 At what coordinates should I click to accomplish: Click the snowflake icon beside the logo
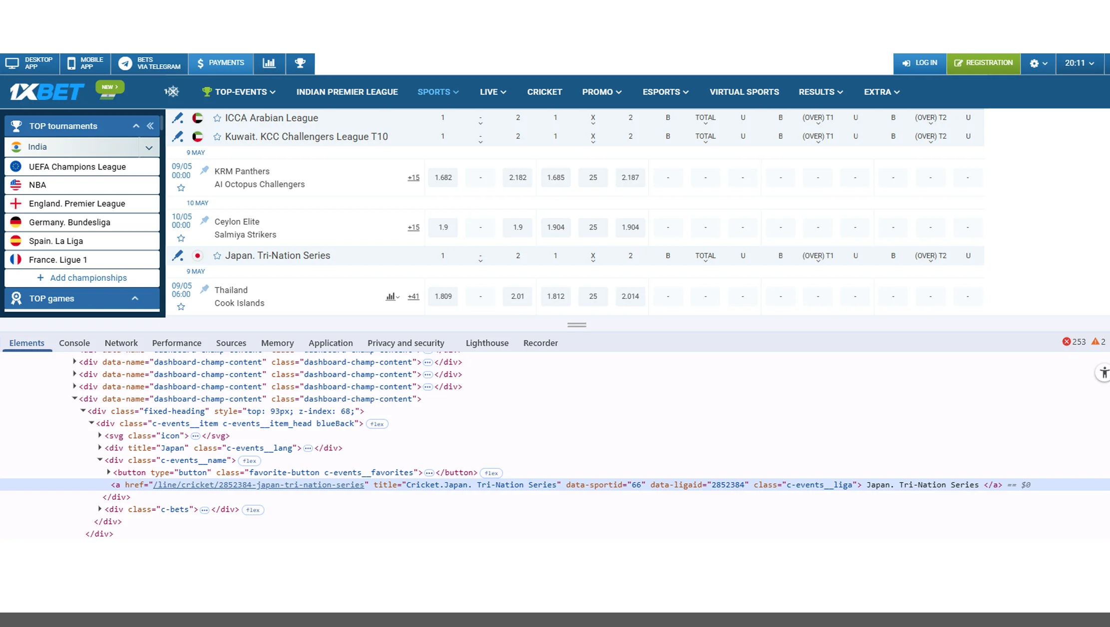point(172,92)
